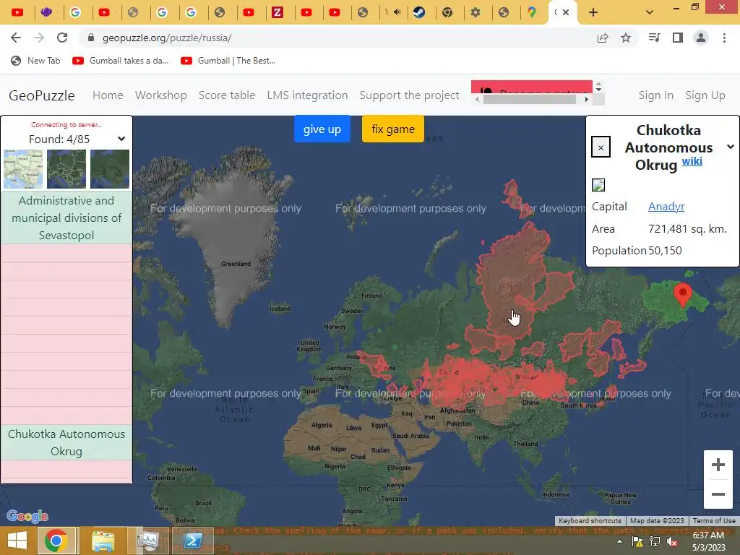
Task: Click the address bar URL field
Action: coord(335,38)
